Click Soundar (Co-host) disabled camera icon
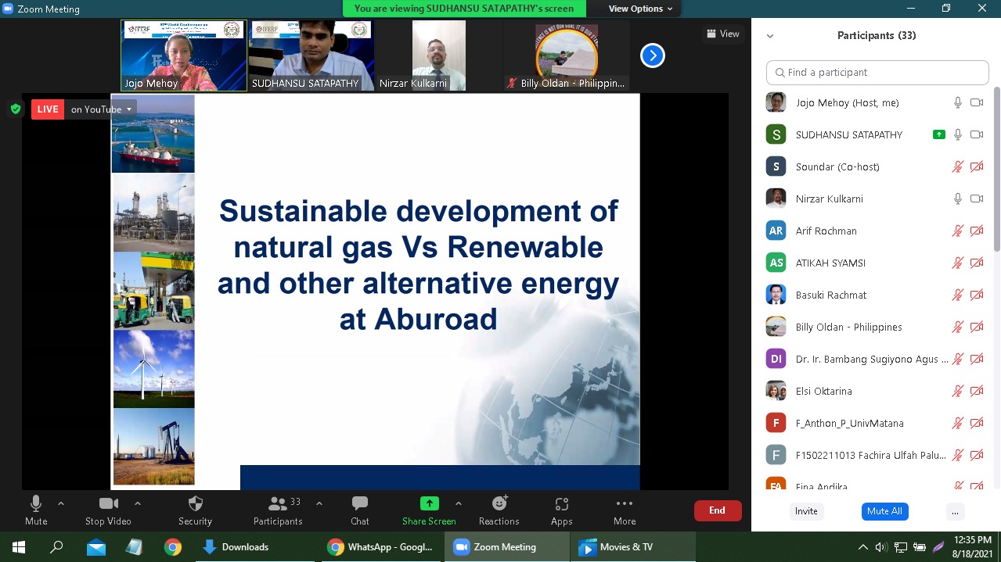This screenshot has height=562, width=1001. 977,166
